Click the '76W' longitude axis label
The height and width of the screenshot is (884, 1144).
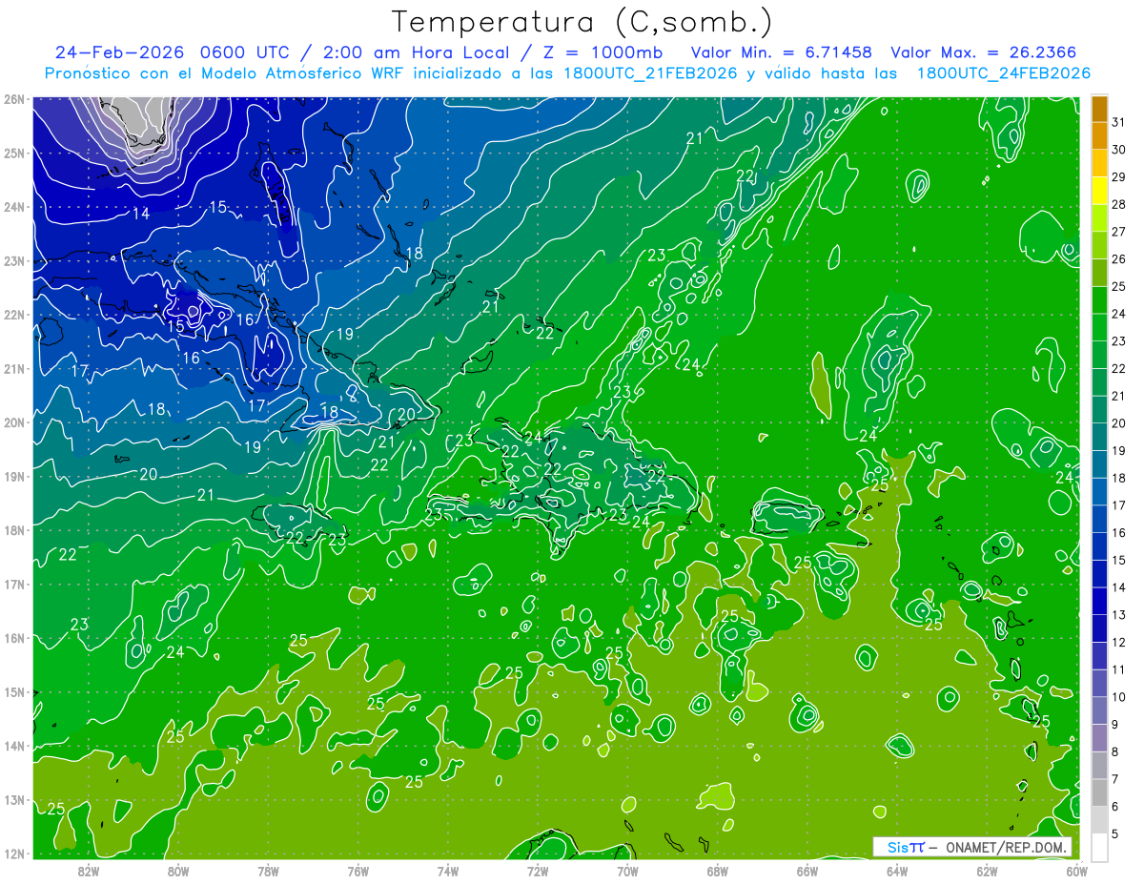pyautogui.click(x=357, y=871)
